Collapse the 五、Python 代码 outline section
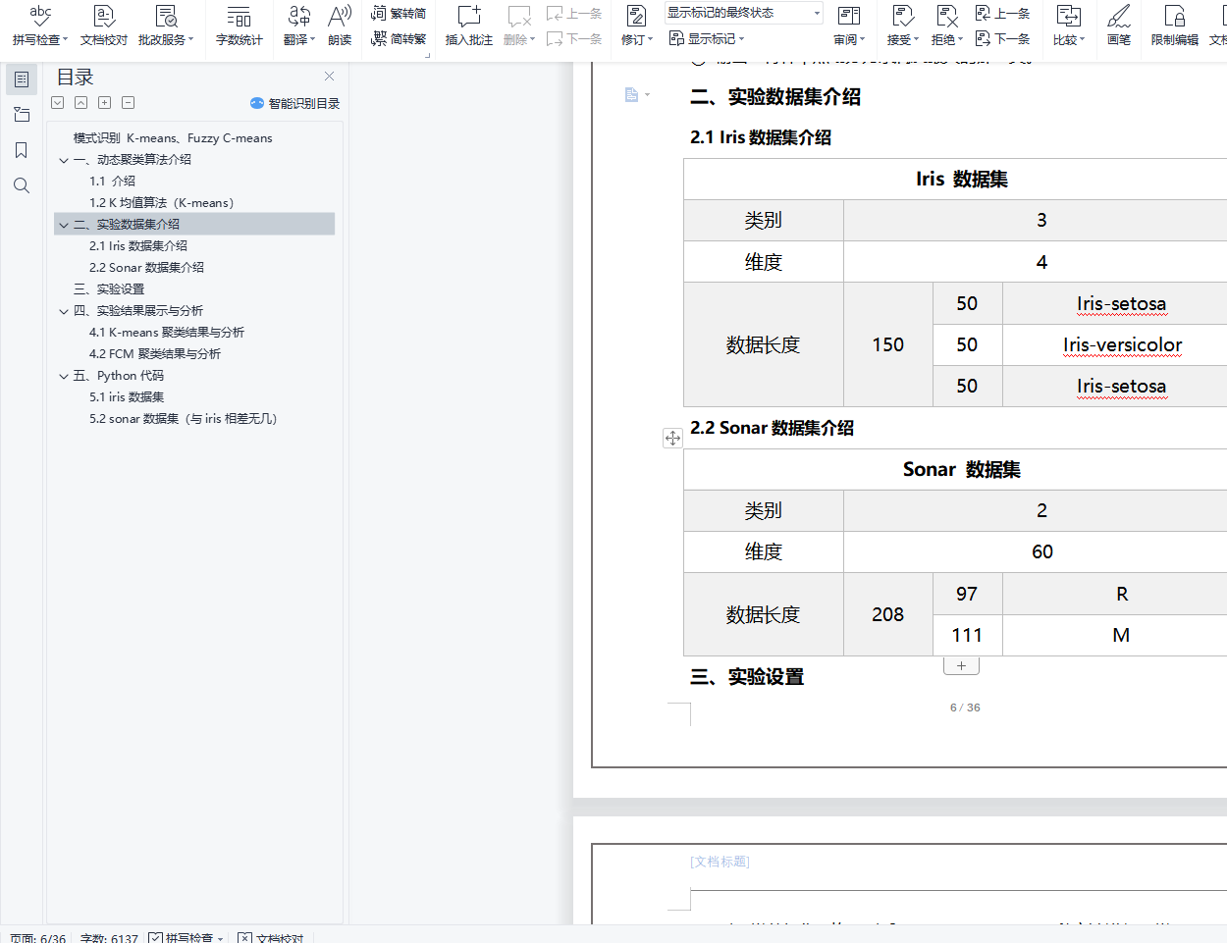Image resolution: width=1227 pixels, height=943 pixels. tap(64, 376)
